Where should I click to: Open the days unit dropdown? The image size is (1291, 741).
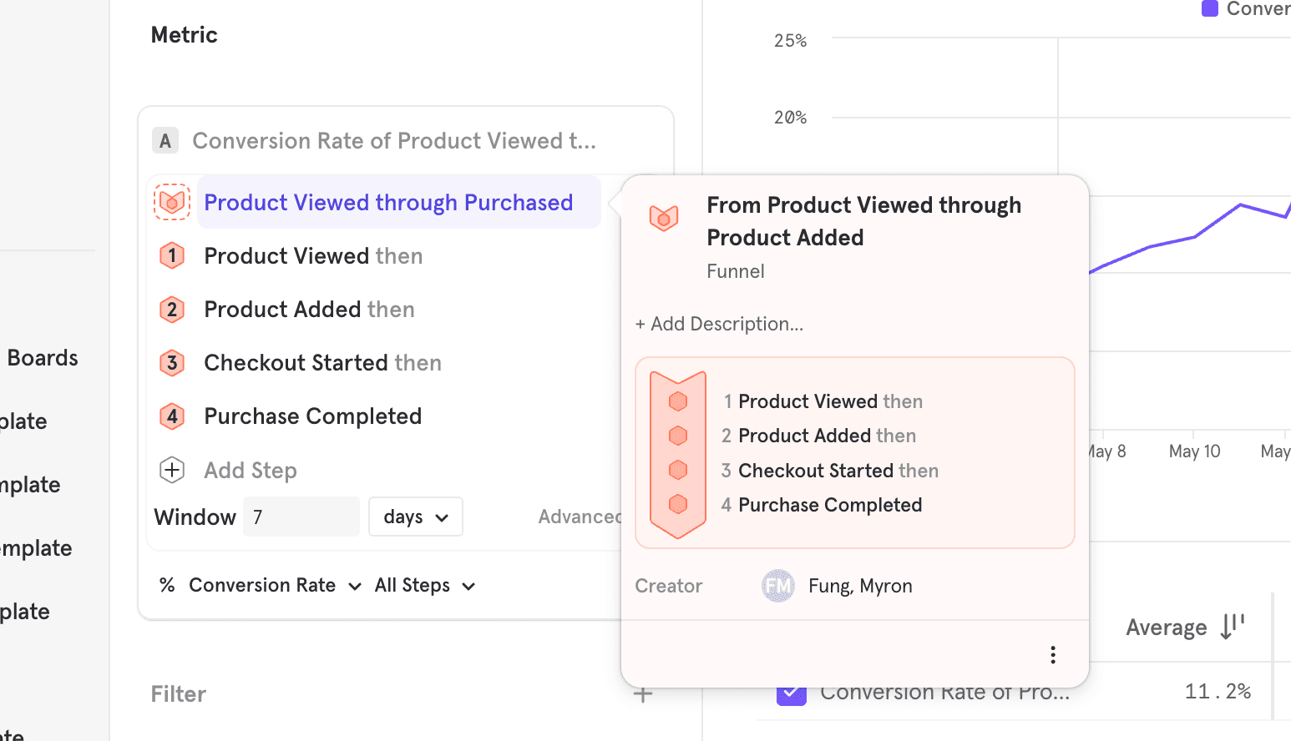click(x=415, y=517)
